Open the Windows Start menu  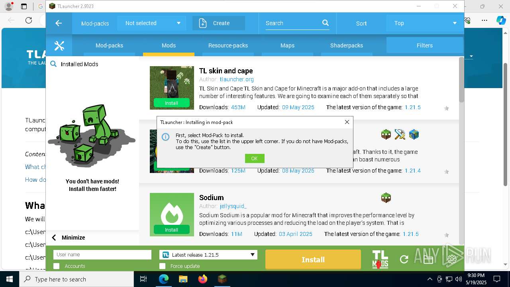(x=10, y=279)
